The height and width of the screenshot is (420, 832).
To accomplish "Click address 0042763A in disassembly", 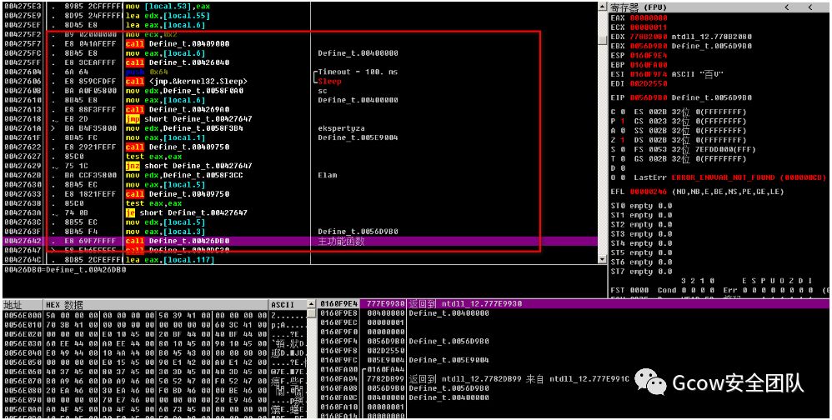I will (x=22, y=212).
